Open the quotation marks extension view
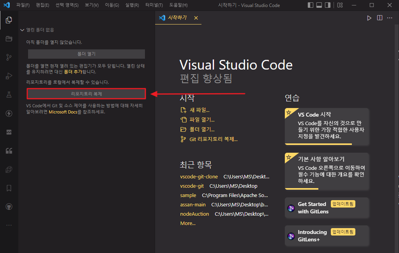The width and height of the screenshot is (399, 253). (x=9, y=151)
